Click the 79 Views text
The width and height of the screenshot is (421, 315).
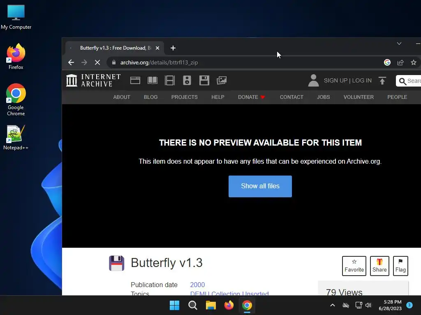point(344,292)
